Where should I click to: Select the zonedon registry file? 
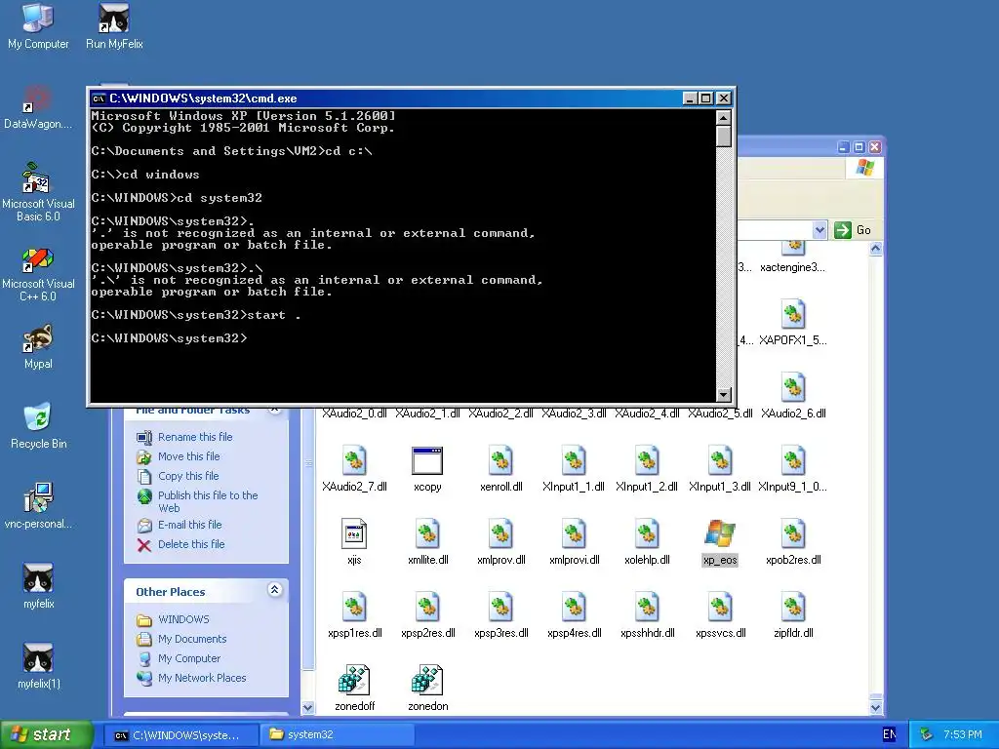[x=427, y=690]
